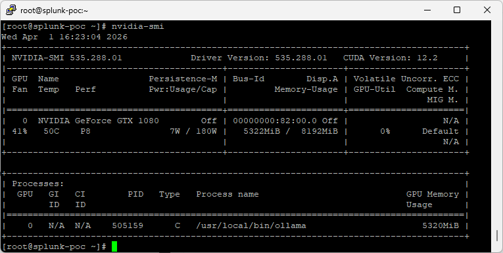The image size is (503, 253).
Task: Click the green cursor at the prompt
Action: pos(114,246)
